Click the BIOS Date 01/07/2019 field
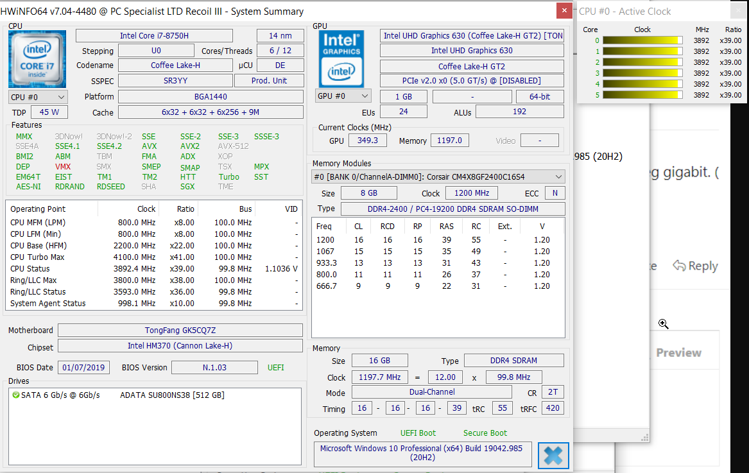Viewport: 749px width, 473px height. click(x=83, y=367)
